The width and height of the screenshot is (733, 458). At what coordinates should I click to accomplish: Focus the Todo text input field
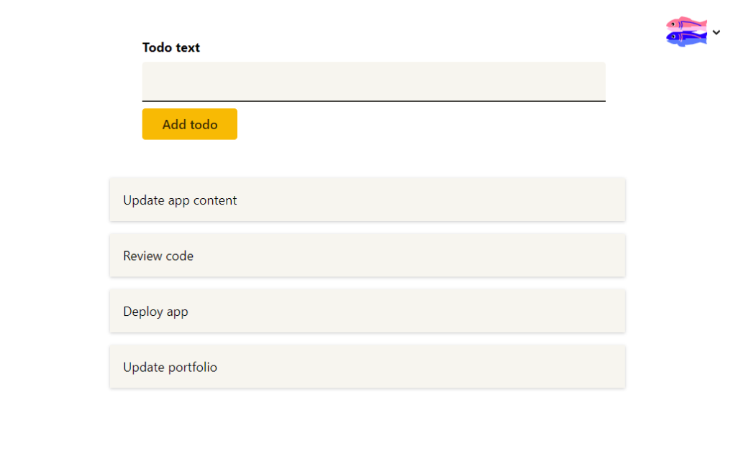point(373,81)
